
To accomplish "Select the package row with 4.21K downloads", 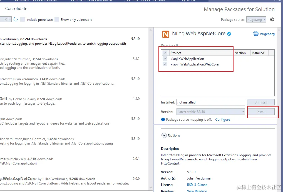I will pos(74,161).
